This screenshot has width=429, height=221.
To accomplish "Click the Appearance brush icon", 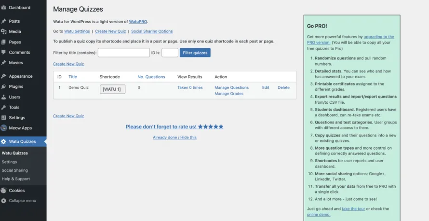I will pyautogui.click(x=4, y=76).
